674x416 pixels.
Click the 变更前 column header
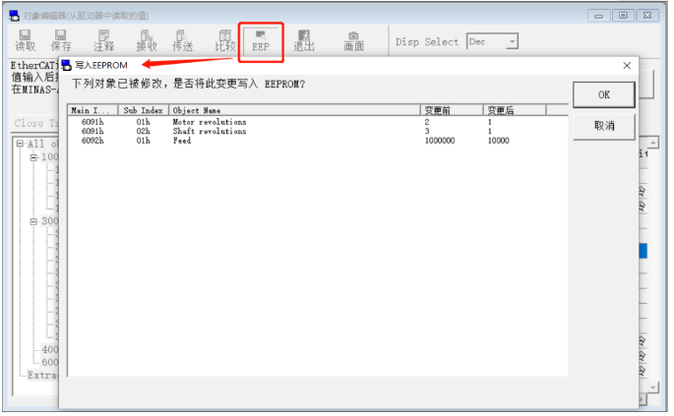[x=452, y=110]
